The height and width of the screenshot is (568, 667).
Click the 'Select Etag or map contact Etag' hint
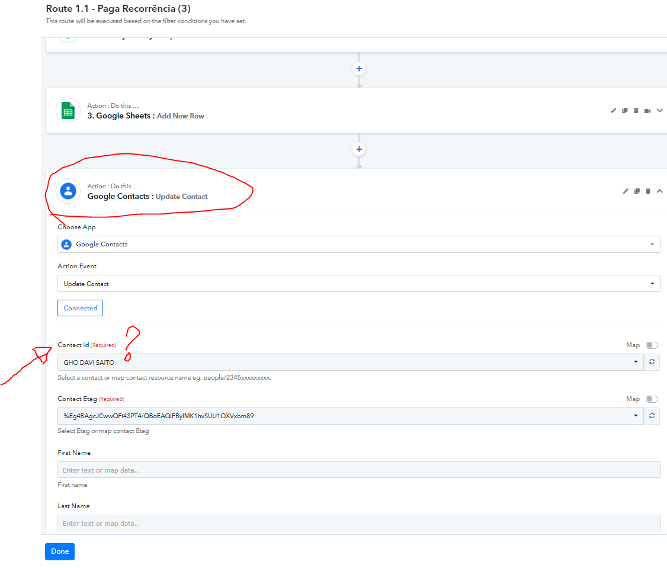[x=104, y=431]
